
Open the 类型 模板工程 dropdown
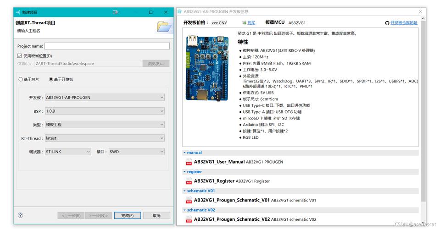pos(105,125)
